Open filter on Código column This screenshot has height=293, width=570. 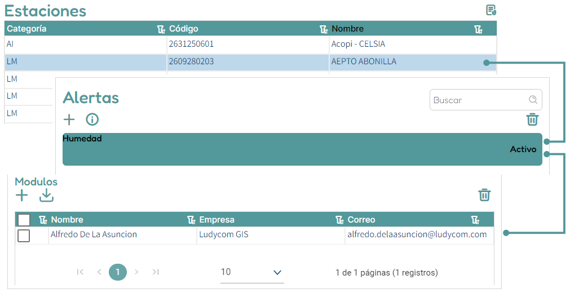pos(323,29)
